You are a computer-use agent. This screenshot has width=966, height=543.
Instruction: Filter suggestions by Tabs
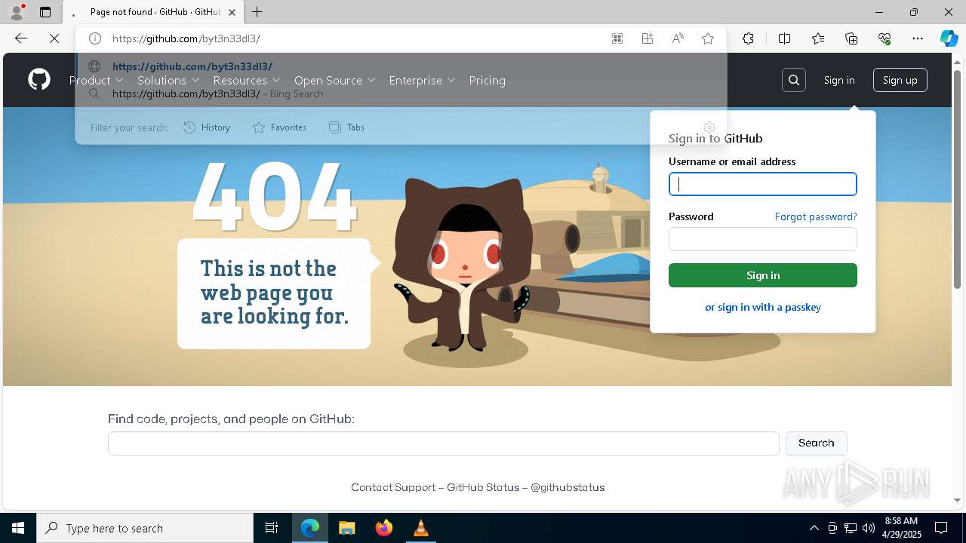346,127
